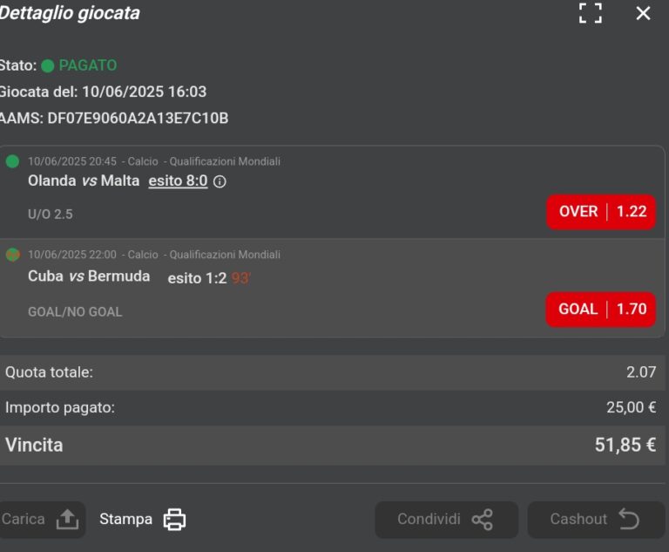Click the green status dot for Olanda vs Malta

12,161
